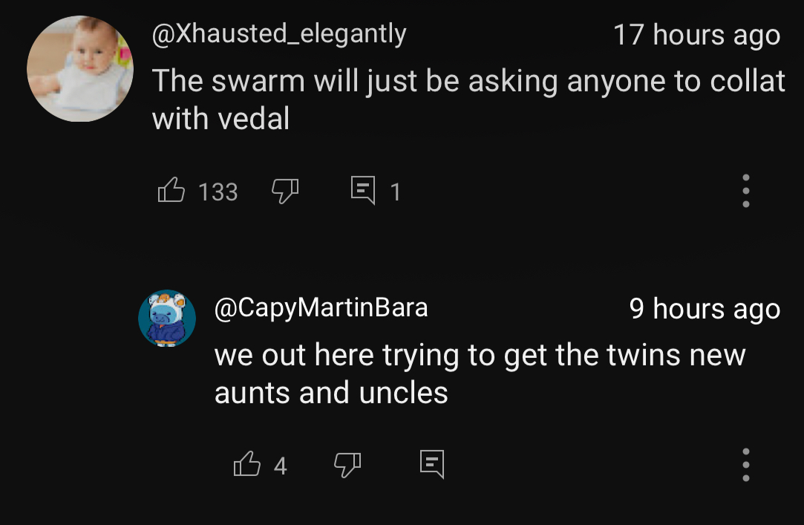Click the words "aunts and uncles" in the reply
The width and height of the screenshot is (804, 525).
[331, 393]
